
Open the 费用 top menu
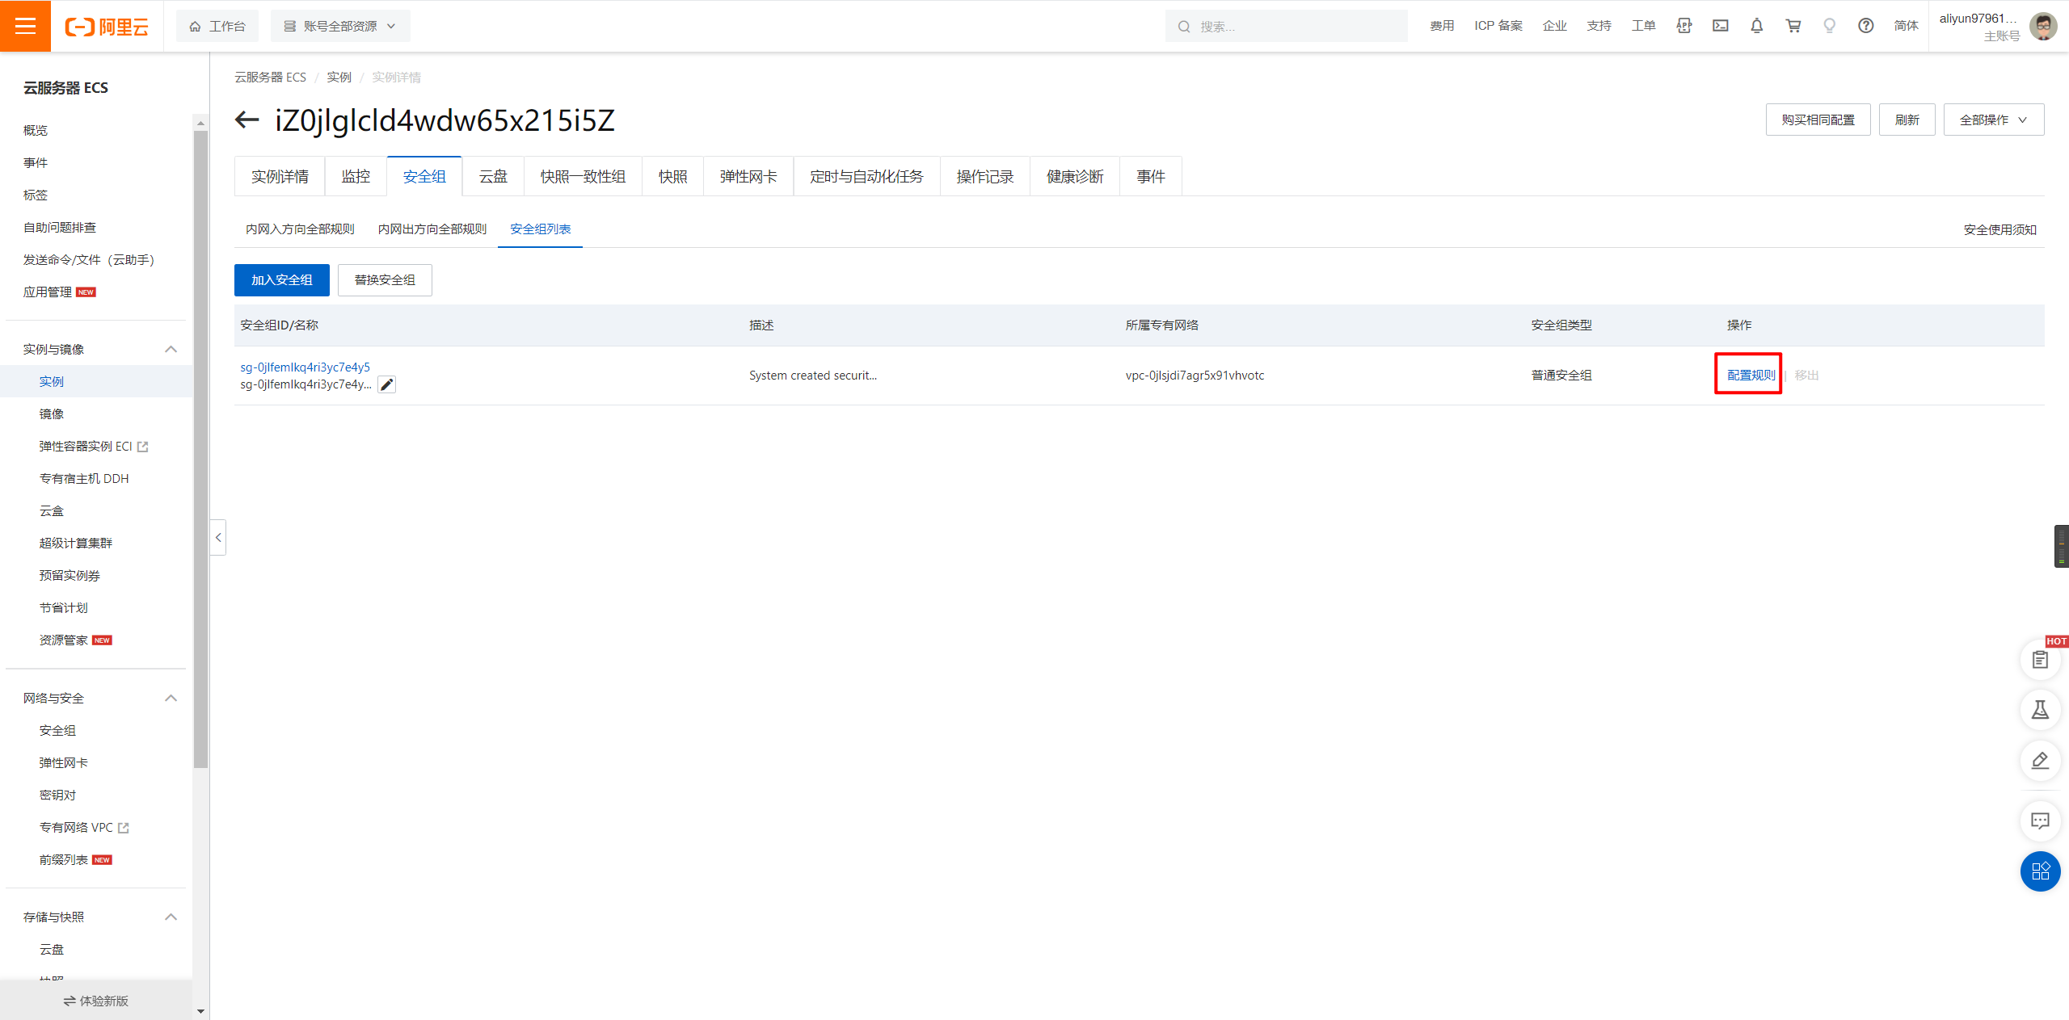point(1442,26)
